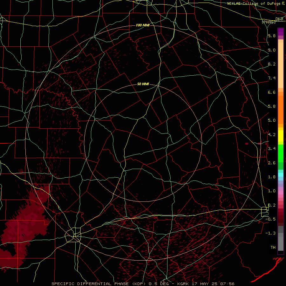This screenshot has width=286, height=286.
Task: Select the 1.0 scale label
Action: pyautogui.click(x=272, y=191)
